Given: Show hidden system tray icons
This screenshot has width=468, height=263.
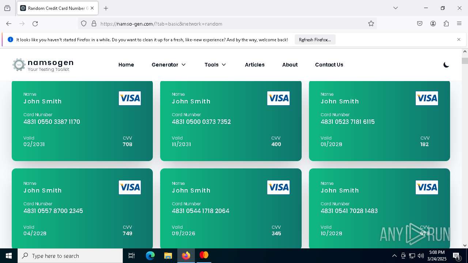Looking at the screenshot, I should 394,256.
